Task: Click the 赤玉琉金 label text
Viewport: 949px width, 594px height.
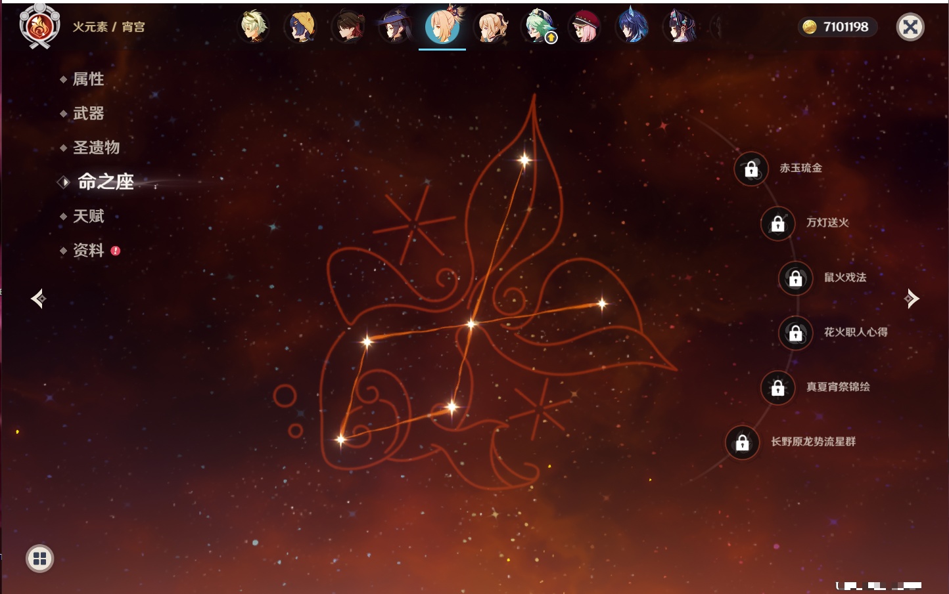Action: pyautogui.click(x=801, y=168)
